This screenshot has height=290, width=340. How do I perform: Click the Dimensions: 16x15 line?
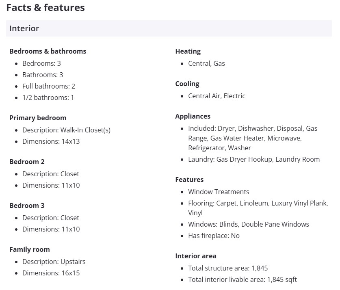[51, 273]
